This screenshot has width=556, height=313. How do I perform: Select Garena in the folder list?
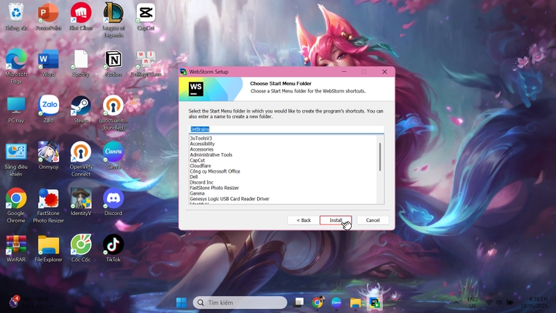[197, 193]
